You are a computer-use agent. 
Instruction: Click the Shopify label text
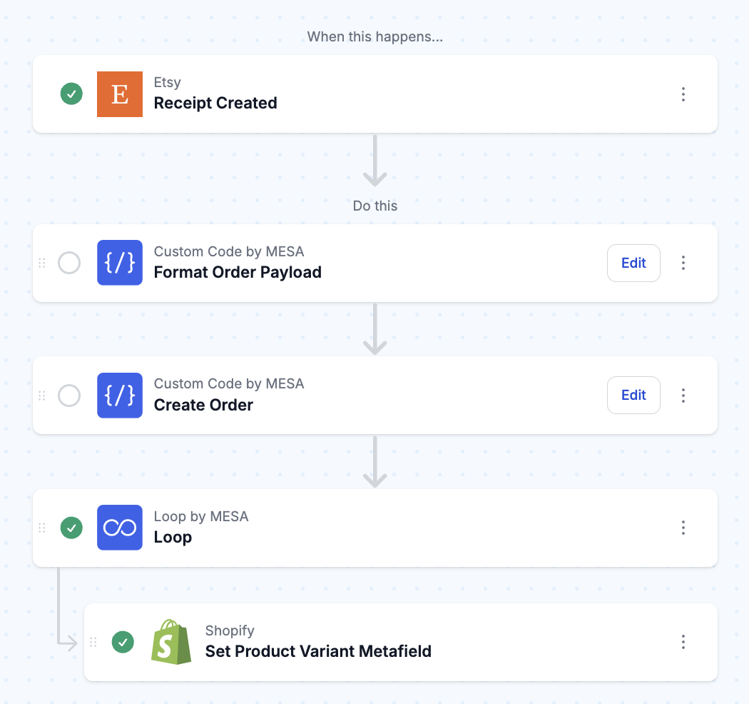point(230,631)
